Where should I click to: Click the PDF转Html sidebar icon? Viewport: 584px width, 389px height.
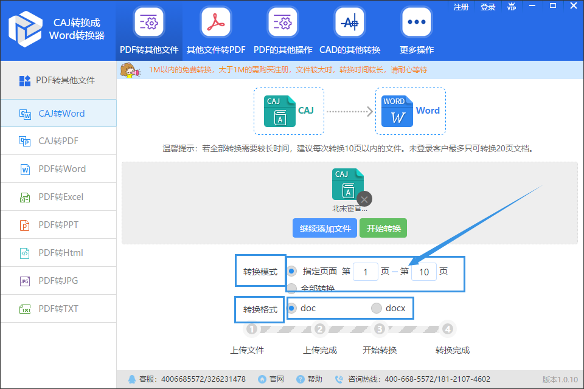point(24,253)
